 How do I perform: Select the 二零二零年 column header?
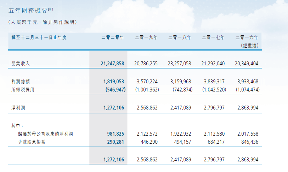coord(112,37)
